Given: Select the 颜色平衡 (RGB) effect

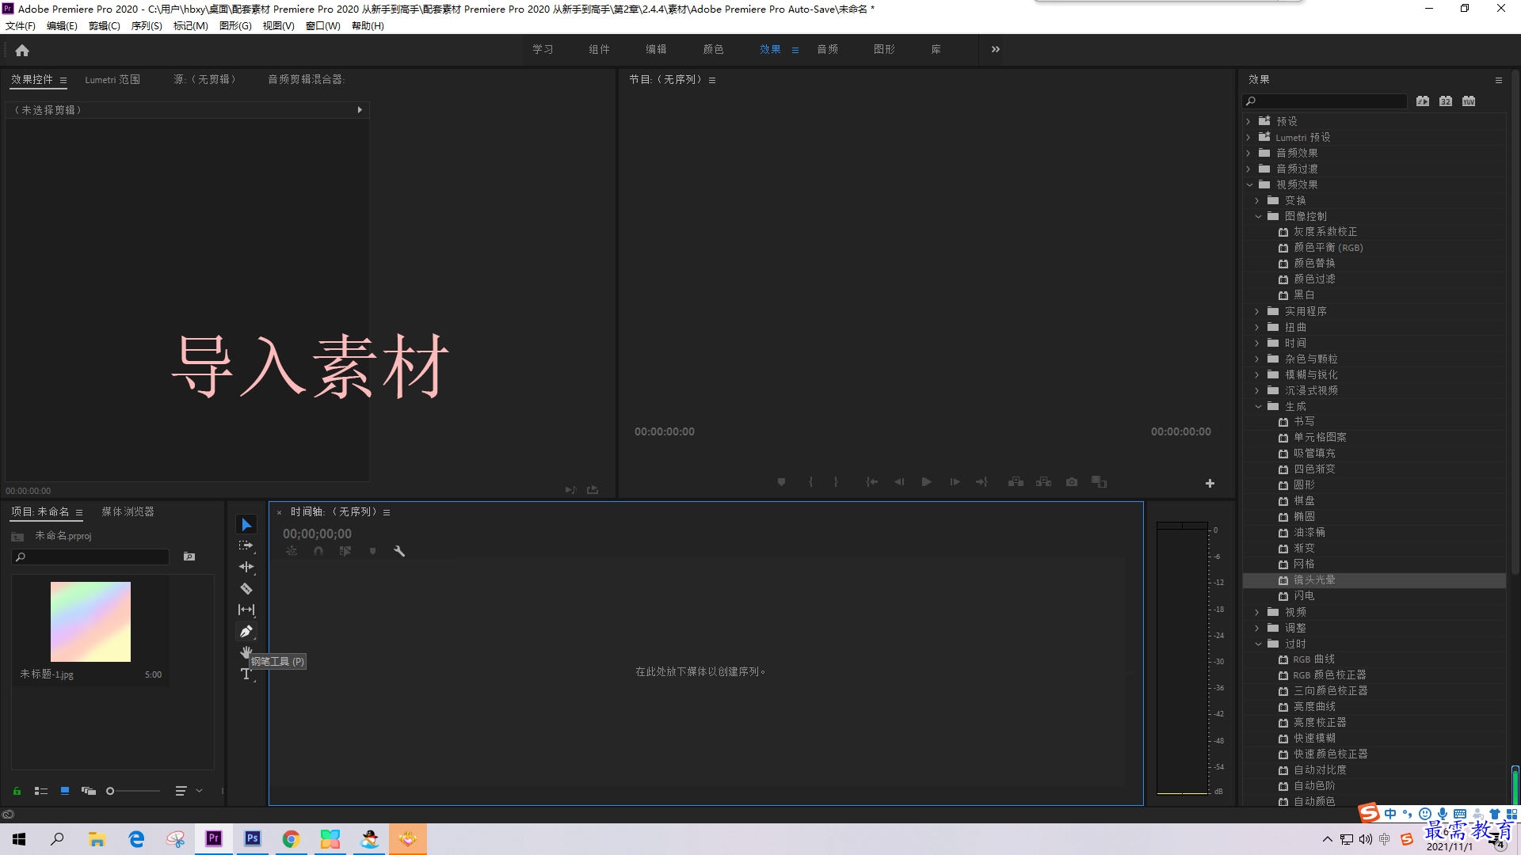Looking at the screenshot, I should tap(1328, 248).
